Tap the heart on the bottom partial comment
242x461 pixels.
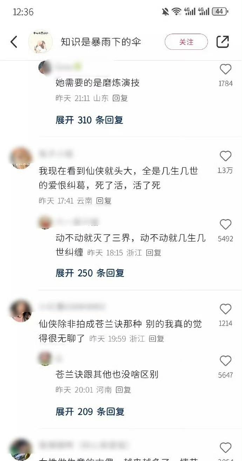[x=226, y=447]
